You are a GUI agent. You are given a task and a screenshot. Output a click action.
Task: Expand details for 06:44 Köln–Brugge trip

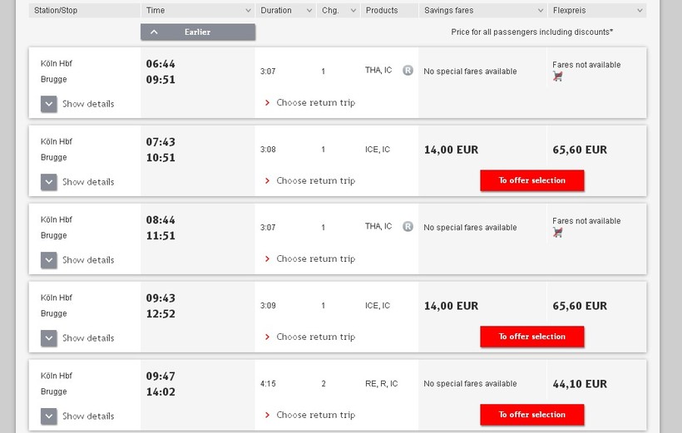click(49, 104)
